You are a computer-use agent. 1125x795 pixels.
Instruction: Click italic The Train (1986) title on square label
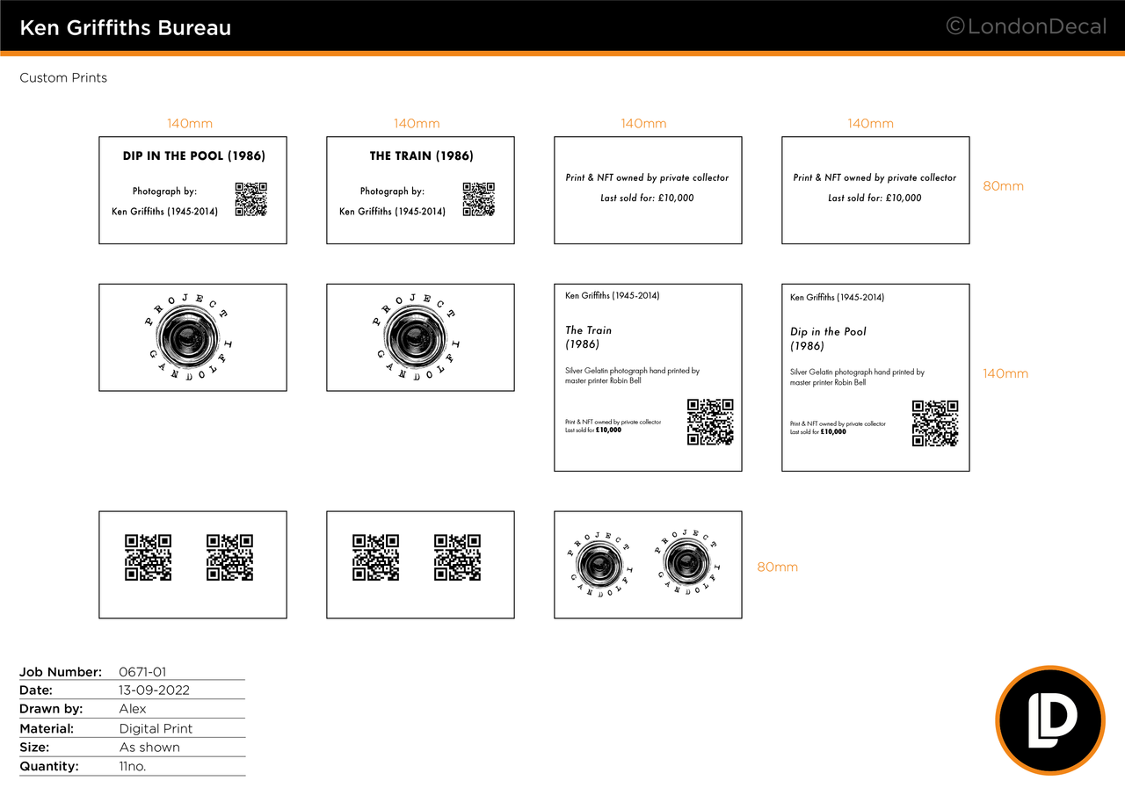pos(589,337)
